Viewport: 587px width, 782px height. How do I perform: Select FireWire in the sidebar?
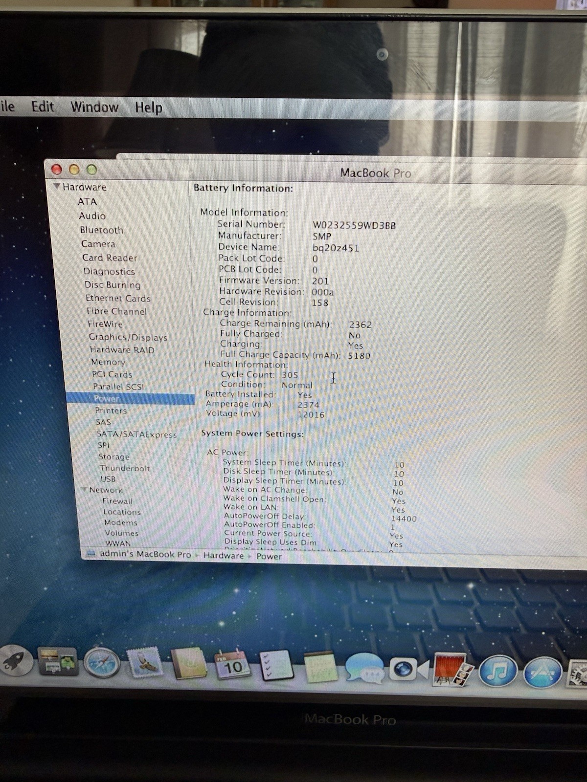[105, 324]
